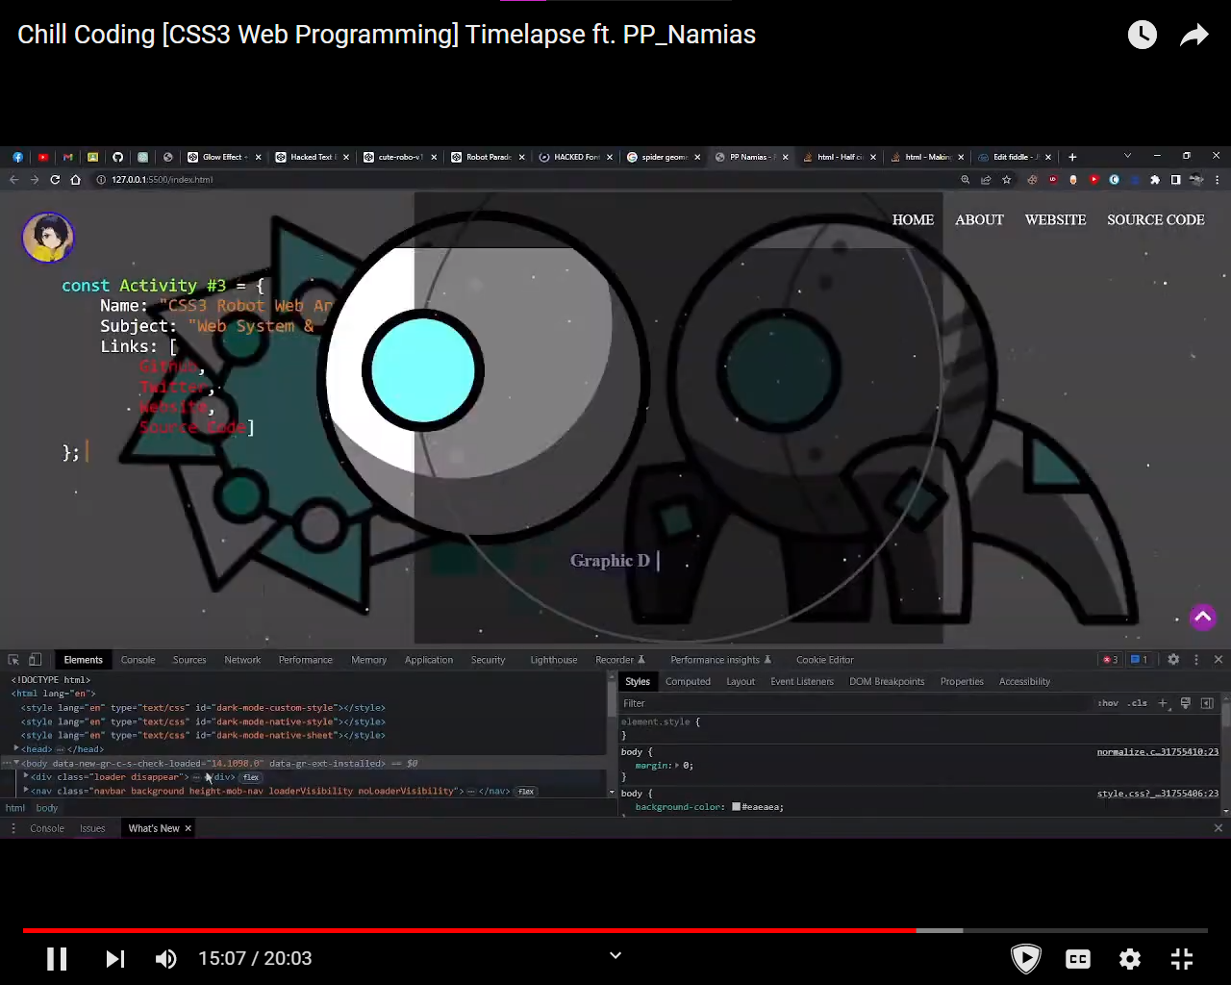This screenshot has width=1231, height=985.
Task: Click the red errors count badge
Action: coord(1111,660)
